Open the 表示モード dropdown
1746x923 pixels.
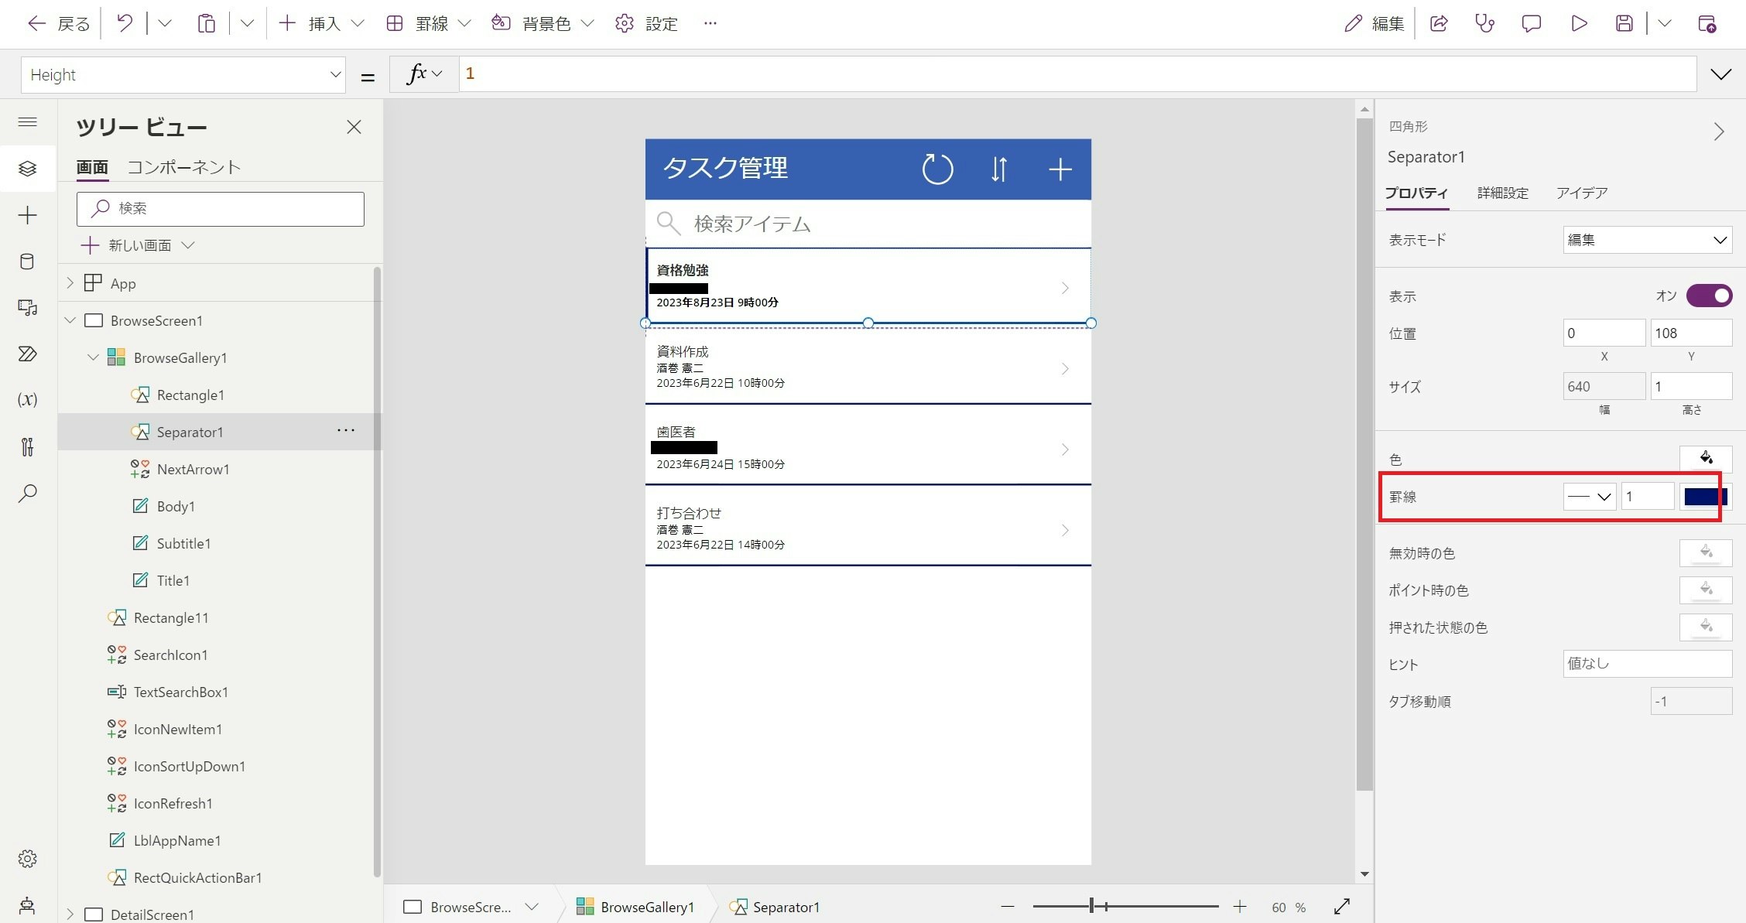tap(1647, 240)
